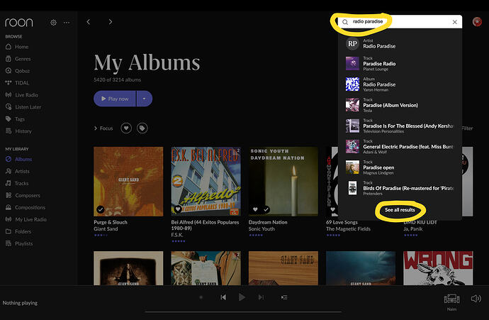Toggle the favorites heart filter
Image resolution: width=489 pixels, height=320 pixels.
click(x=126, y=128)
